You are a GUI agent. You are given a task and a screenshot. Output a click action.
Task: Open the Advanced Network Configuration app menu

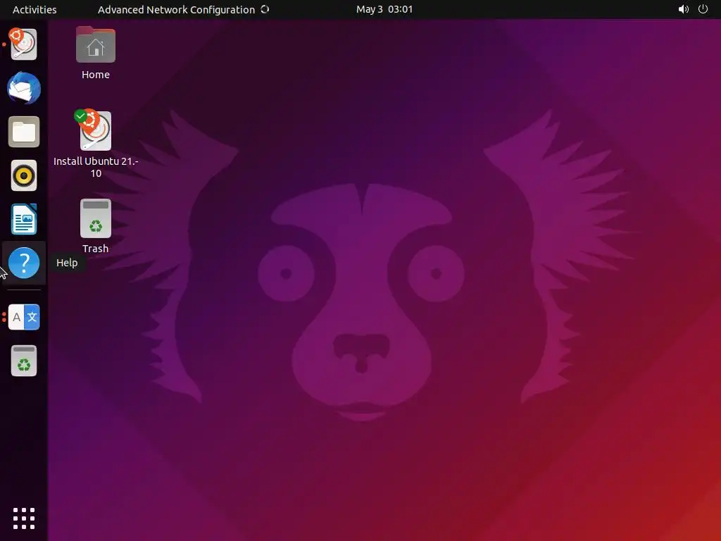183,9
